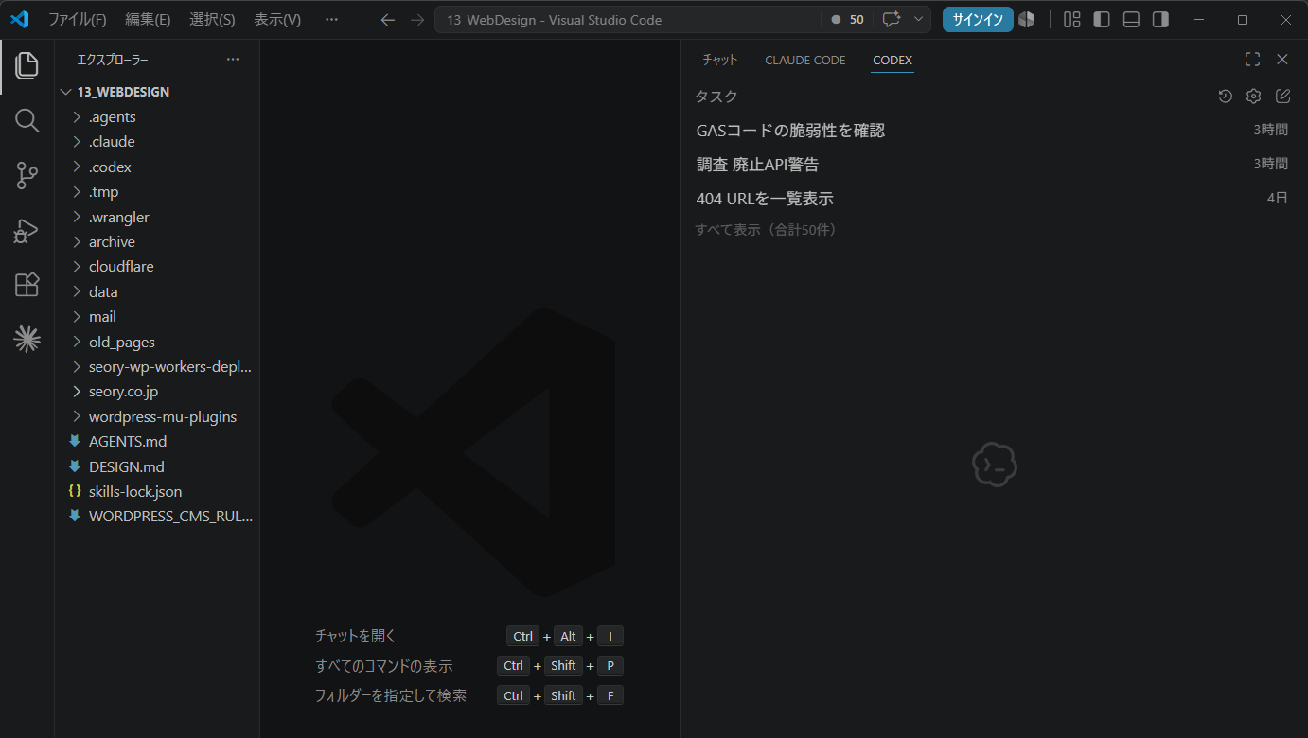Toggle the secondary side bar
This screenshot has height=738, width=1308.
coord(1160,19)
